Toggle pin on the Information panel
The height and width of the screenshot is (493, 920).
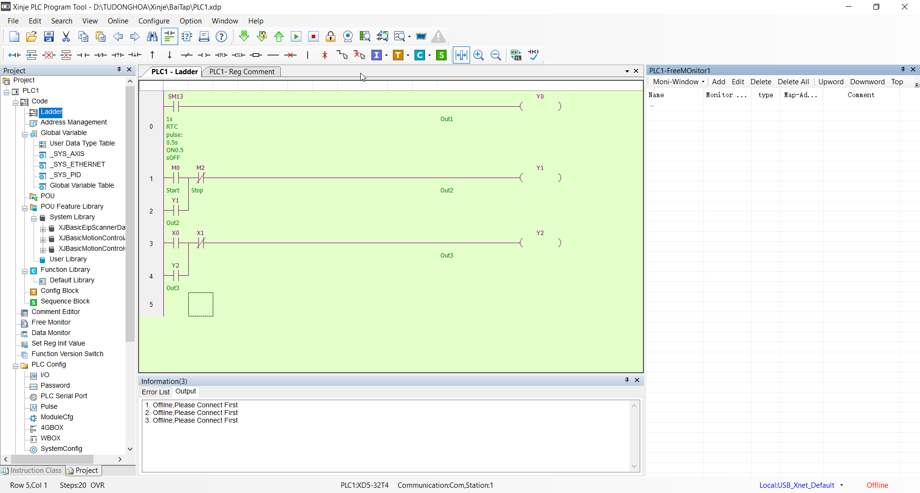pyautogui.click(x=627, y=380)
